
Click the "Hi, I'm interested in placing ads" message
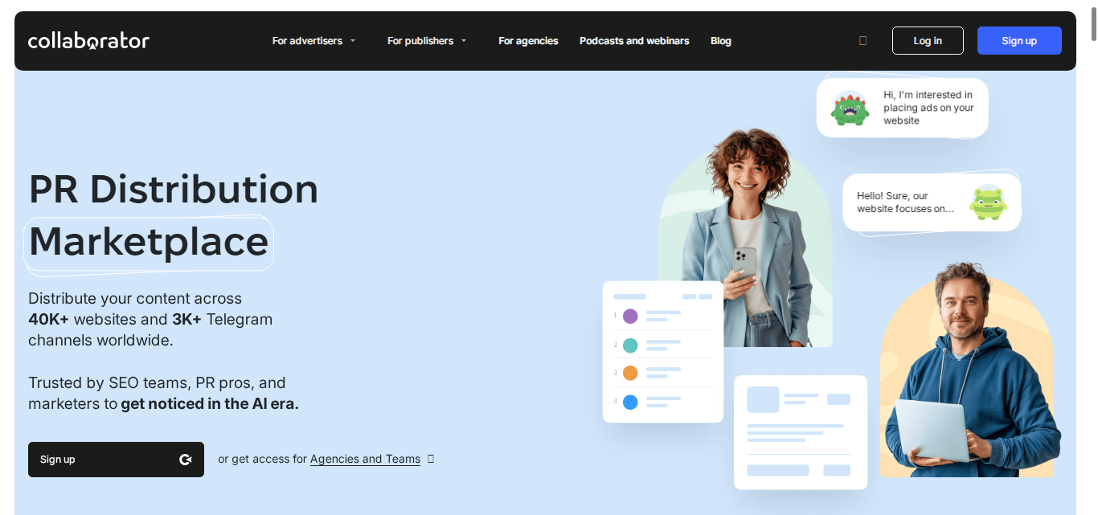tap(928, 108)
